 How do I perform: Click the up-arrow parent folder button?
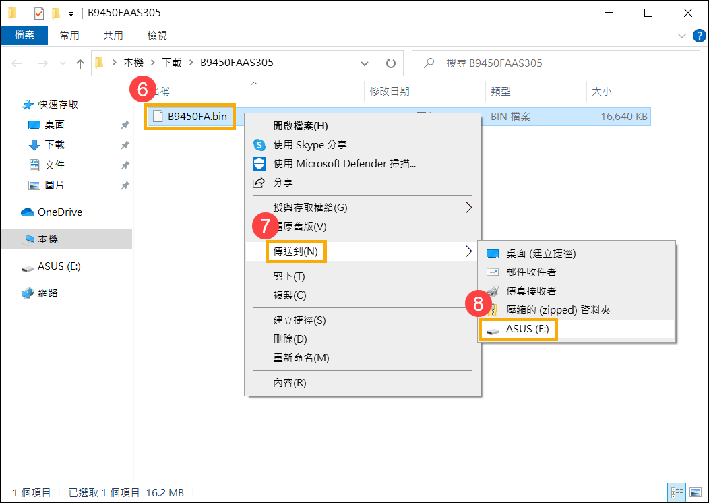[x=80, y=63]
